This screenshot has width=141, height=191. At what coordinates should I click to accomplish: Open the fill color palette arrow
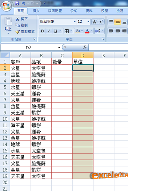82,31
